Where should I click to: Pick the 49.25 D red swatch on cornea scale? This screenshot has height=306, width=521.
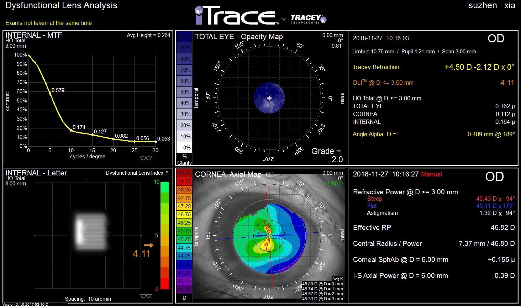[x=184, y=173]
